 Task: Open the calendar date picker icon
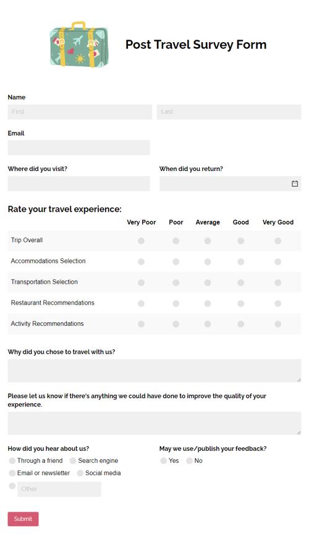click(295, 183)
